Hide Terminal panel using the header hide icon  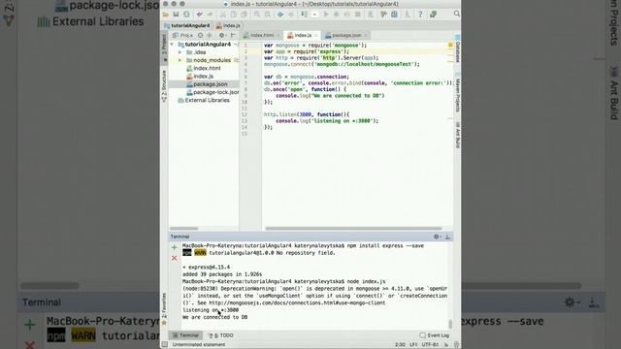point(448,237)
